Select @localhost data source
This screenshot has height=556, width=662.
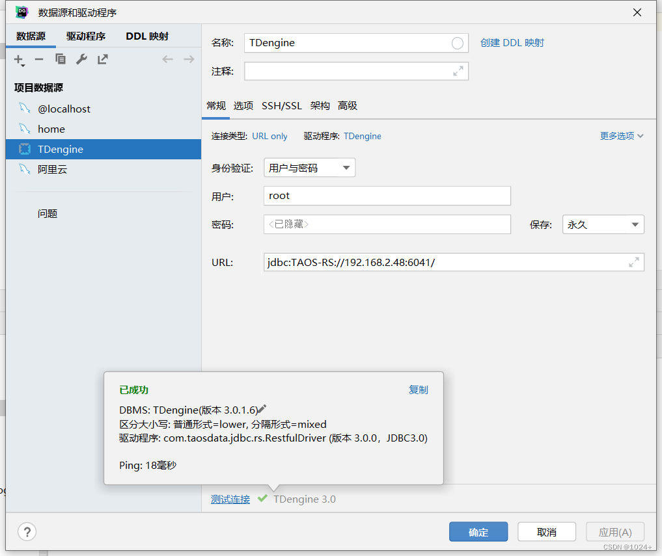103,109
